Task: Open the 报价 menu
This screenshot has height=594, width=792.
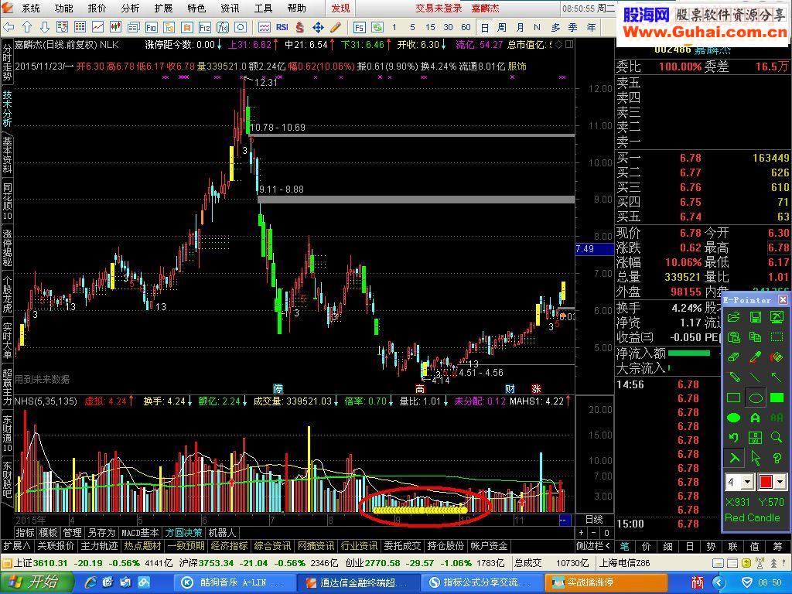Action: point(97,8)
